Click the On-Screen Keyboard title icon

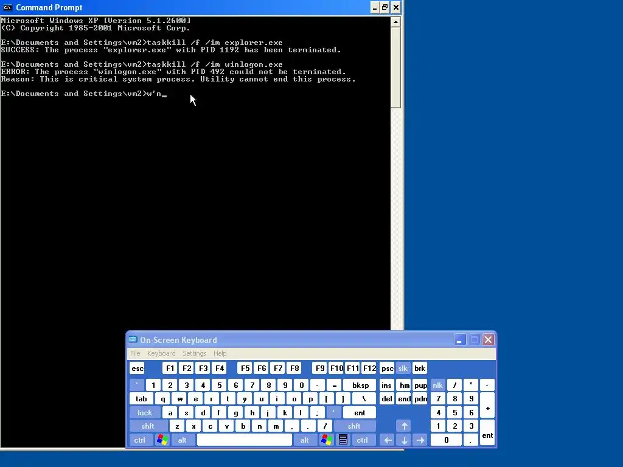(133, 339)
